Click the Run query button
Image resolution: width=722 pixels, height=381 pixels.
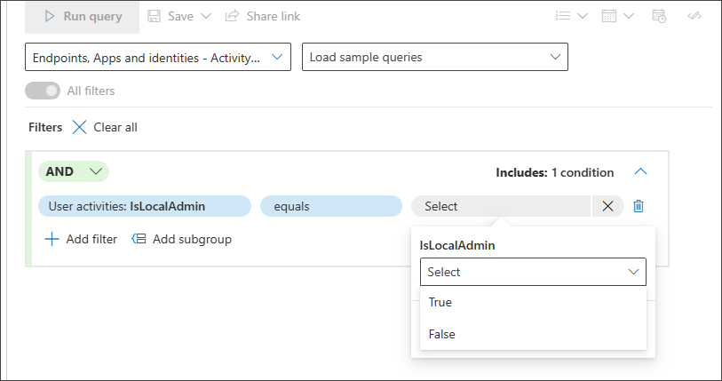click(83, 16)
